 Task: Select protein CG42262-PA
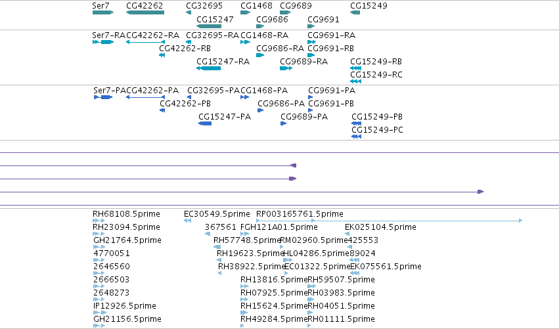[145, 97]
